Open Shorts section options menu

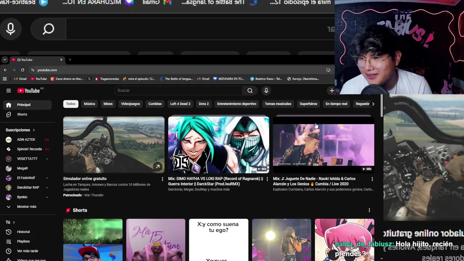[369, 210]
